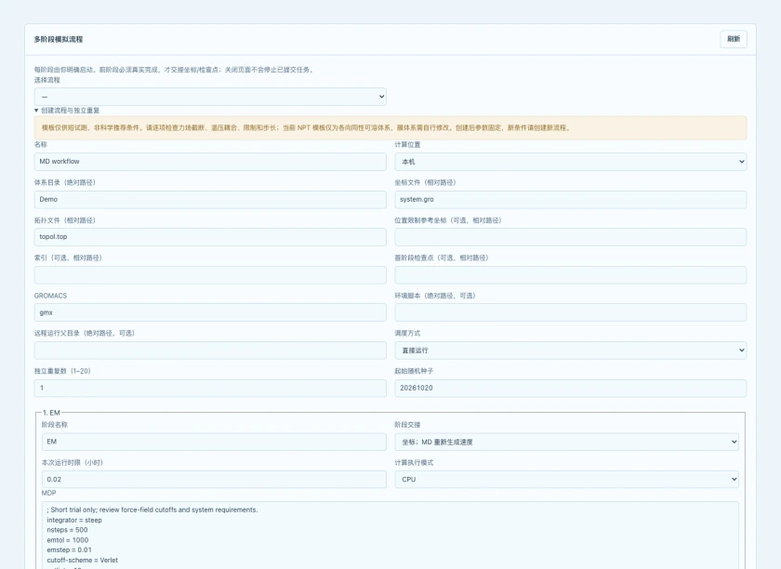Focus the 独立重复数 field showing 1
The image size is (781, 569).
(210, 388)
